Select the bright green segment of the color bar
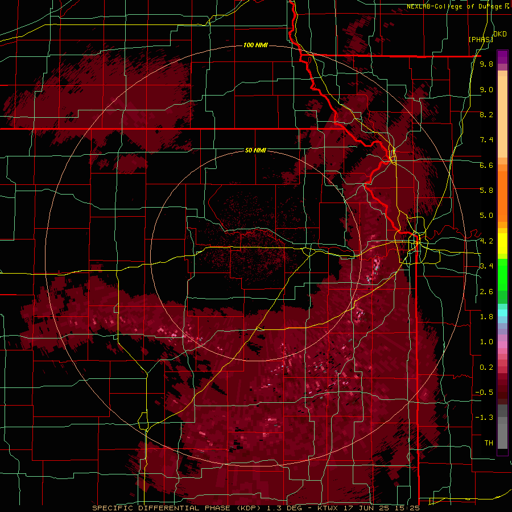Screen dimensions: 512x512 (502, 274)
